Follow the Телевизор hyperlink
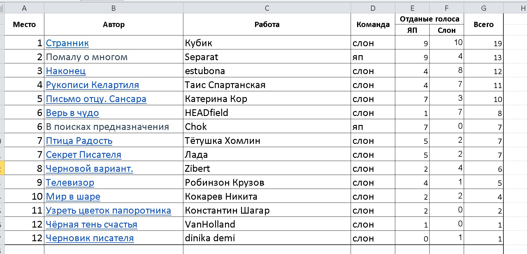This screenshot has width=527, height=254. (70, 183)
